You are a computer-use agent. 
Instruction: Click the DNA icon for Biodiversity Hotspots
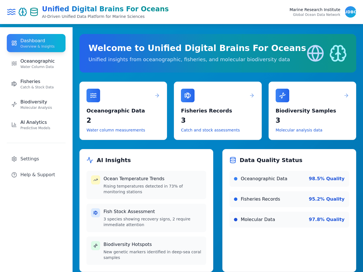[x=96, y=246]
